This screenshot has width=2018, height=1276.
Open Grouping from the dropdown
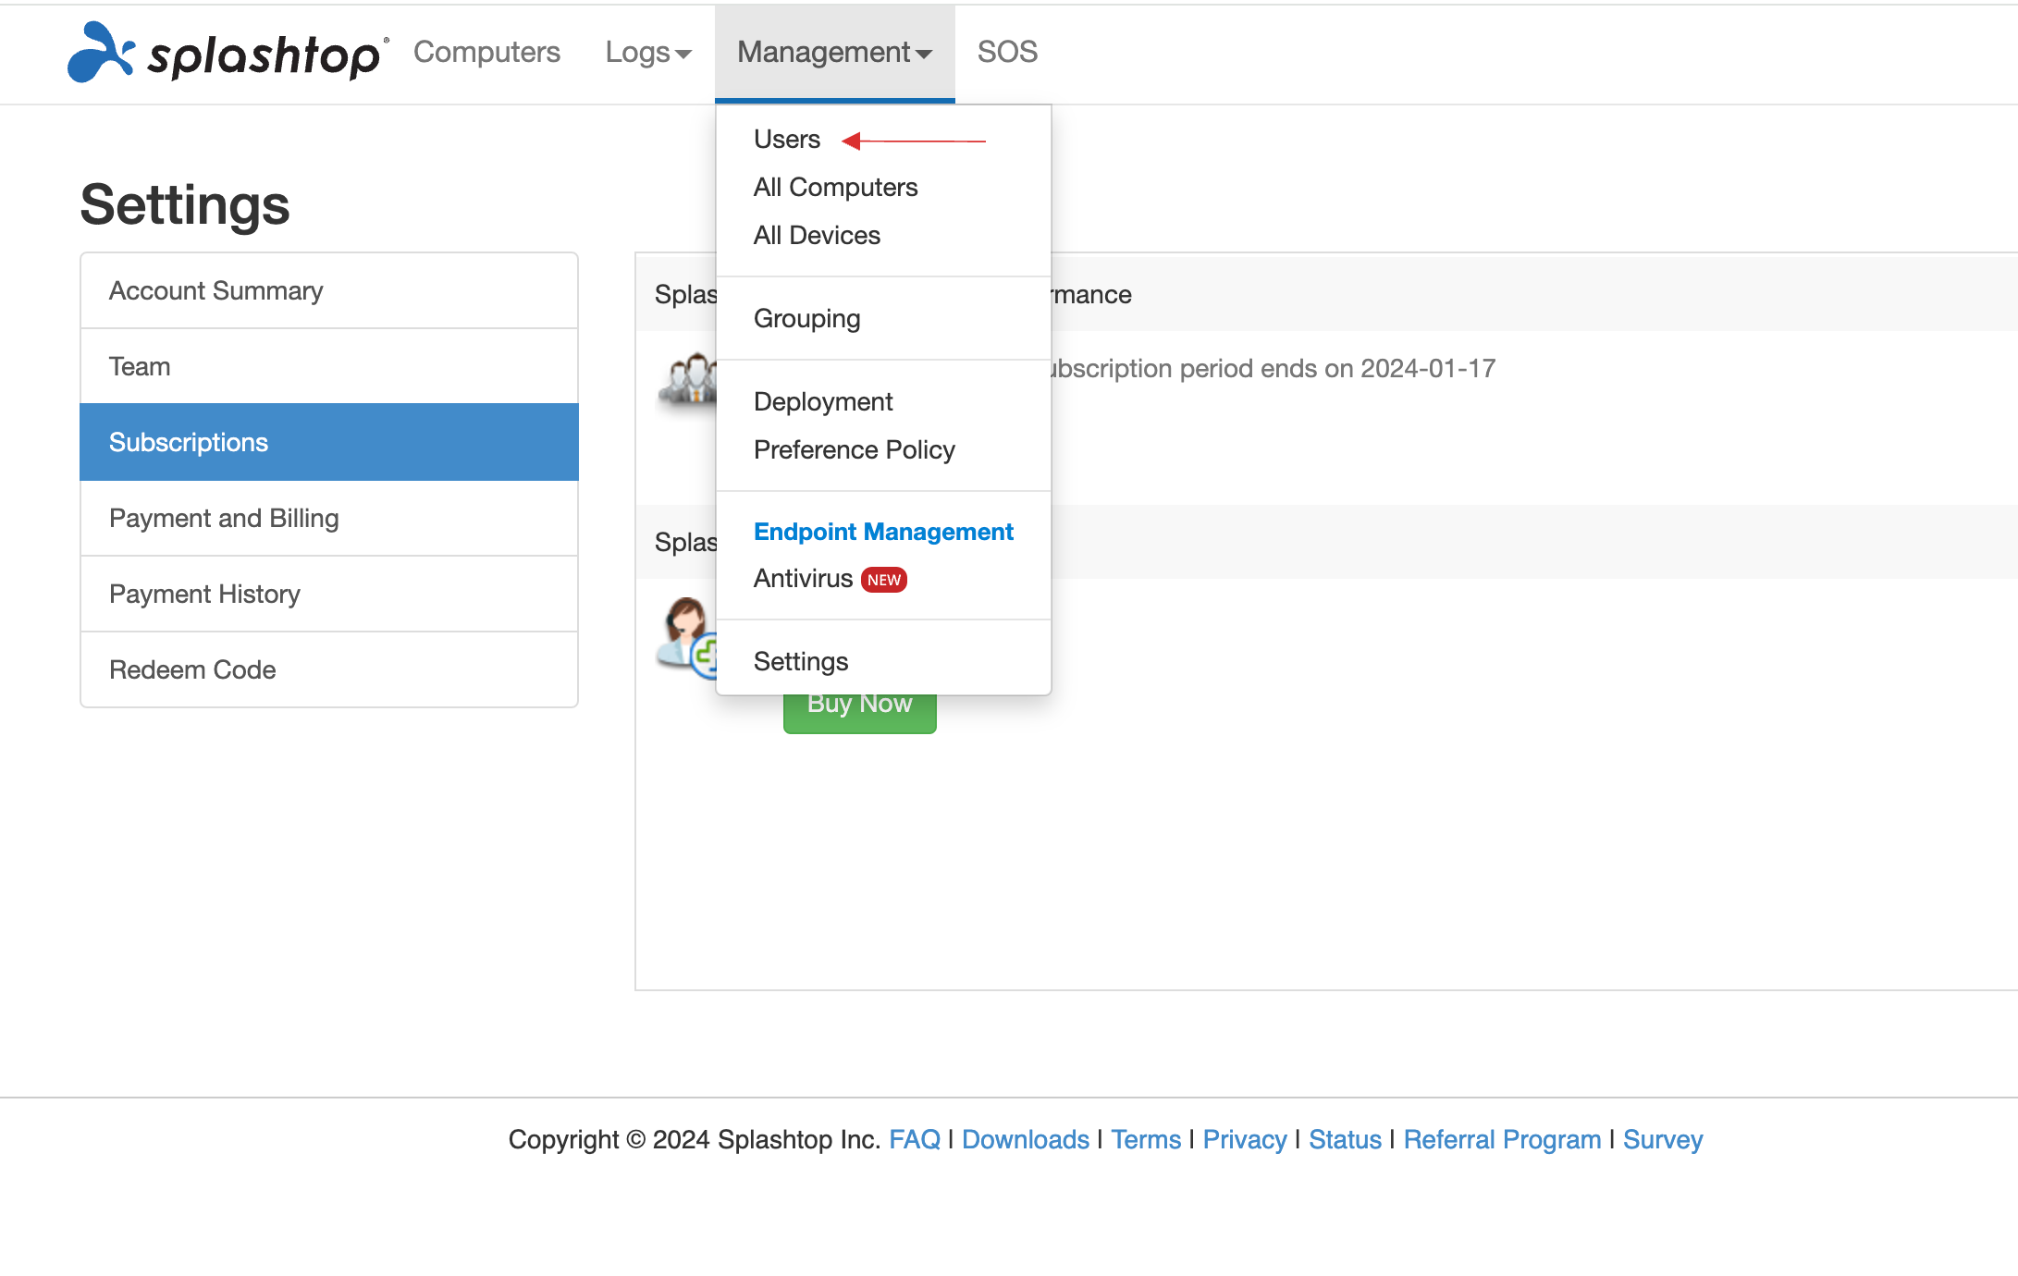click(x=806, y=318)
